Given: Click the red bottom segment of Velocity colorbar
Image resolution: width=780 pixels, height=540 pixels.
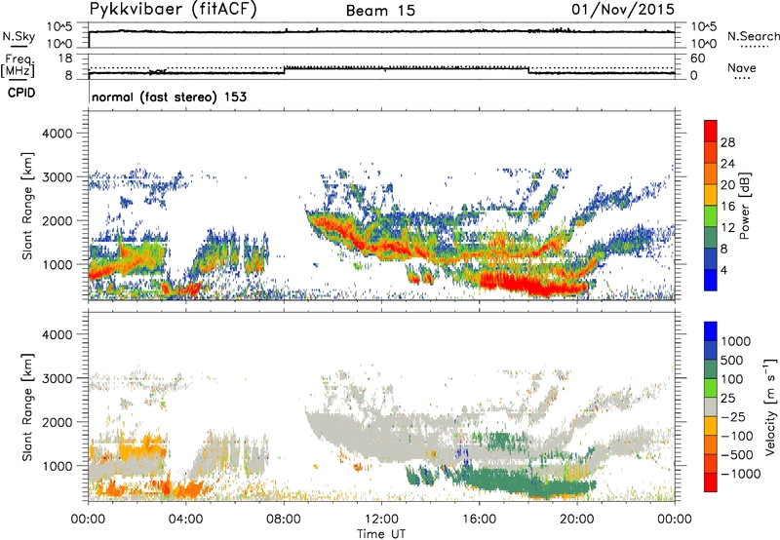Looking at the screenshot, I should [711, 482].
